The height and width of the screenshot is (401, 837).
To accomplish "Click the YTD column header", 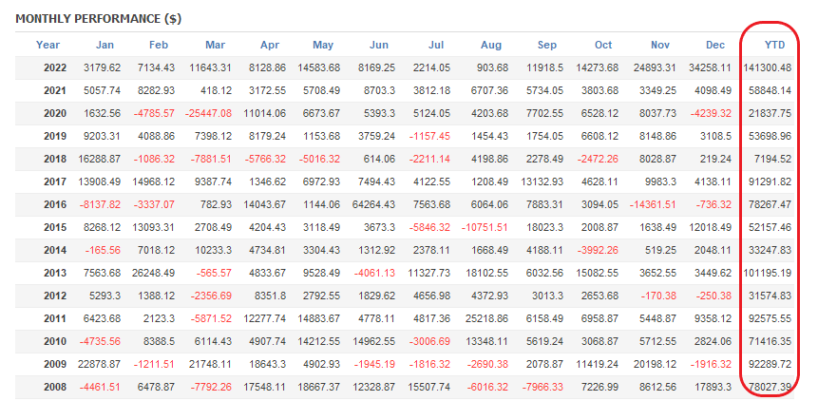I will point(775,45).
